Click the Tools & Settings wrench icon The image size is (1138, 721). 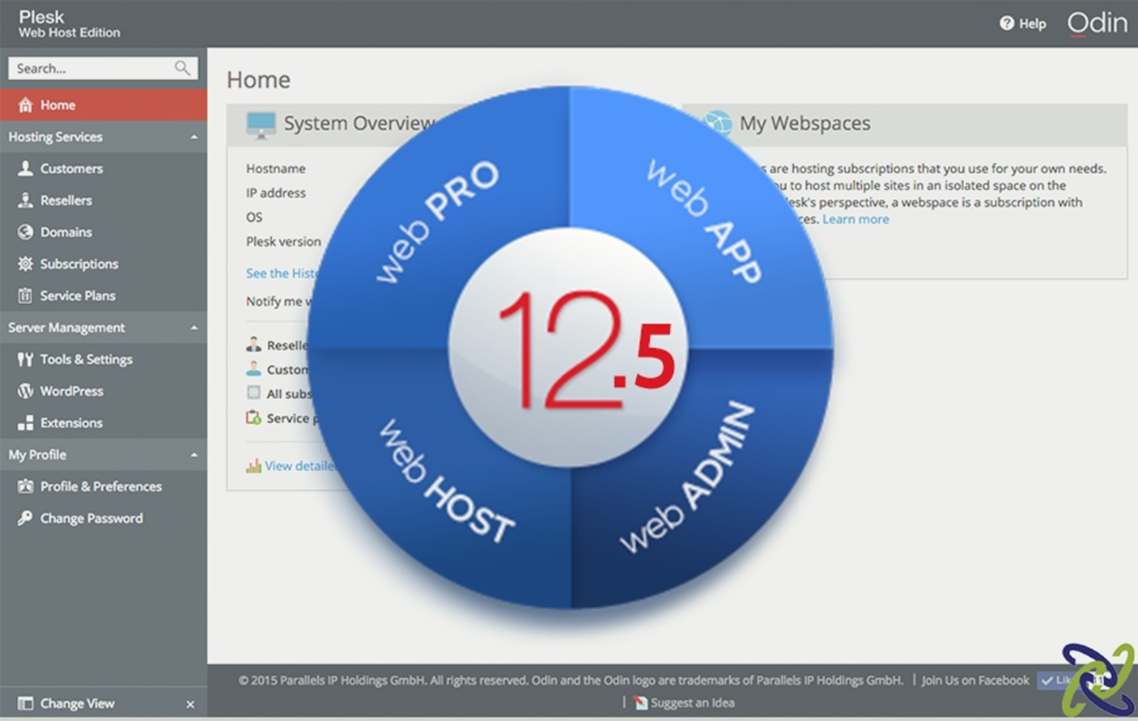click(25, 359)
